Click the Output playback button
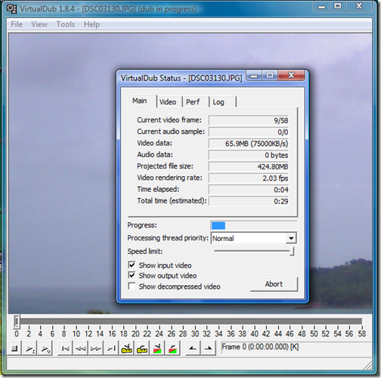 (x=45, y=349)
